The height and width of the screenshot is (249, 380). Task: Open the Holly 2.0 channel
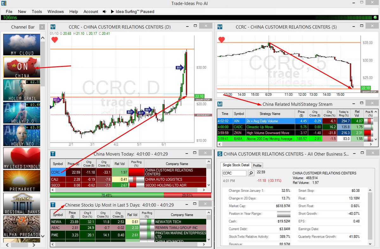pos(22,113)
